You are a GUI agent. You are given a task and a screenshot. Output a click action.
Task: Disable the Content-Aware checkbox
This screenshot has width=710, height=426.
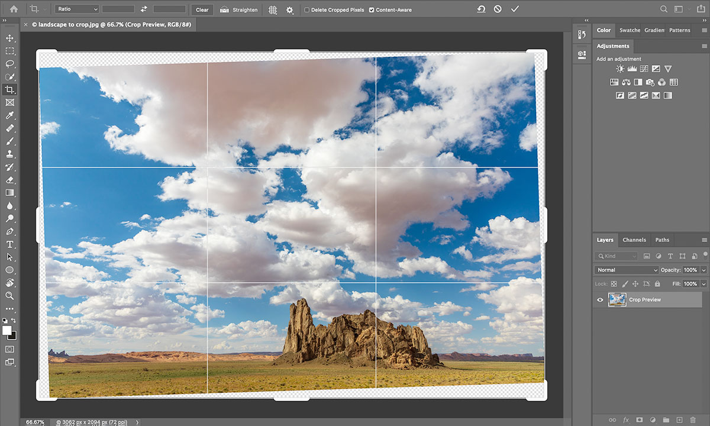coord(371,10)
